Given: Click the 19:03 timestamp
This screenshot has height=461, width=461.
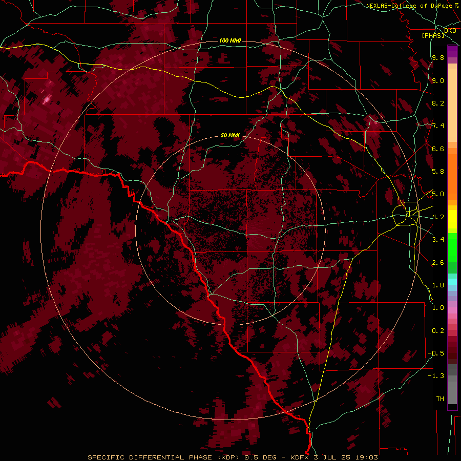Looking at the screenshot, I should (x=366, y=457).
